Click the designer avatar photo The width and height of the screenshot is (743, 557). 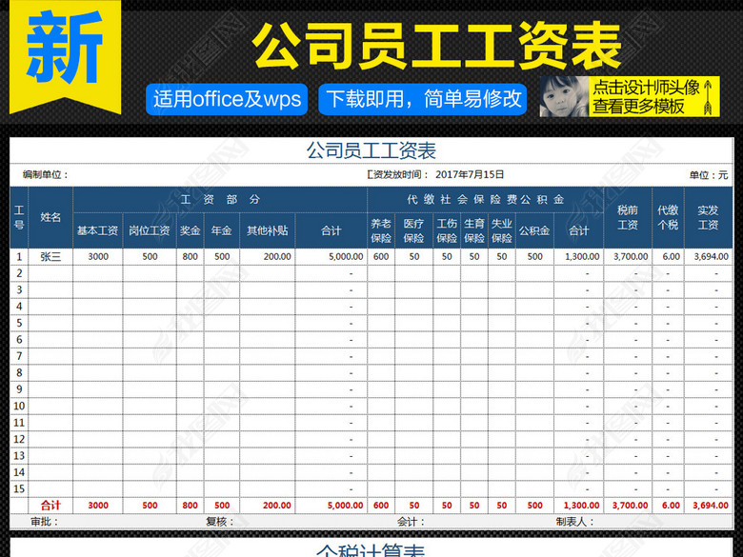pos(564,96)
